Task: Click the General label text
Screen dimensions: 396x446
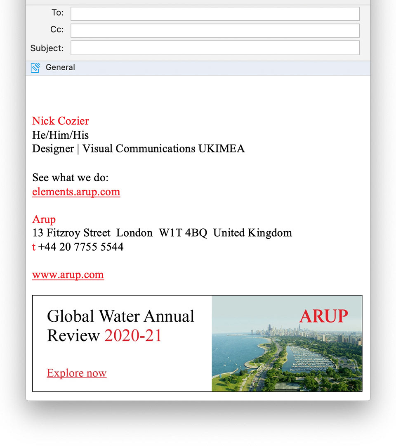Action: pyautogui.click(x=60, y=67)
